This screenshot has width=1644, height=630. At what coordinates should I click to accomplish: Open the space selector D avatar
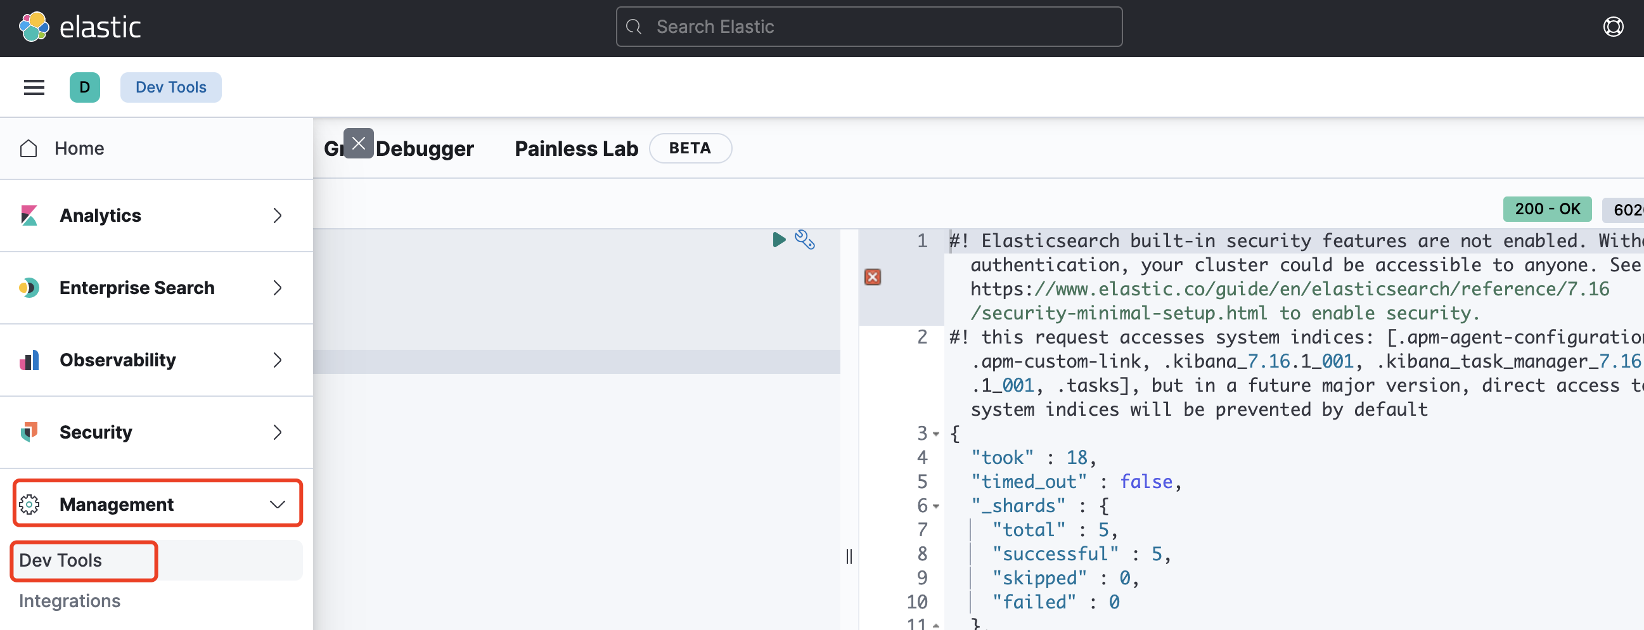[x=85, y=87]
